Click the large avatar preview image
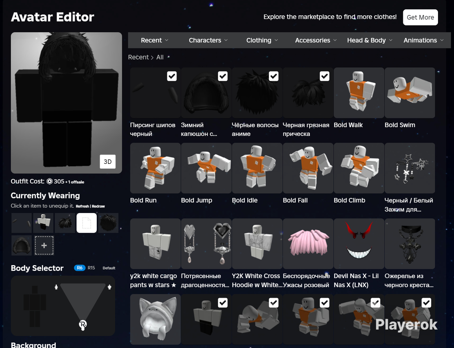 [66, 103]
